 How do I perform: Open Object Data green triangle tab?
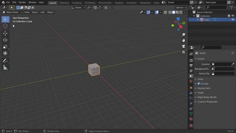tap(191, 114)
